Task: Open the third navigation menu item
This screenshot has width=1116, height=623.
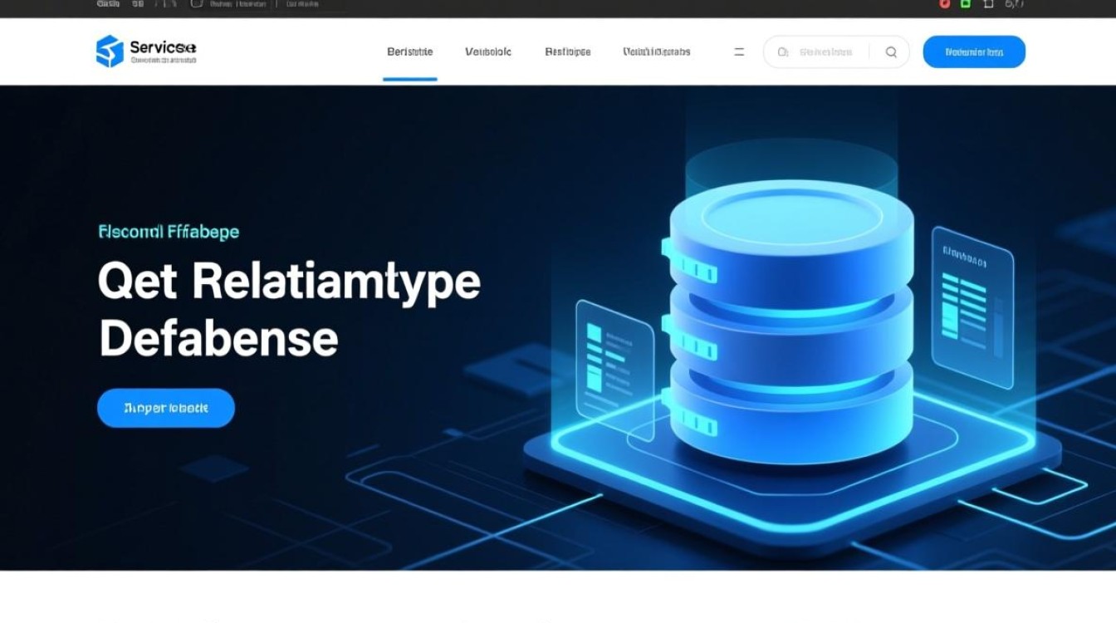Action: 567,52
